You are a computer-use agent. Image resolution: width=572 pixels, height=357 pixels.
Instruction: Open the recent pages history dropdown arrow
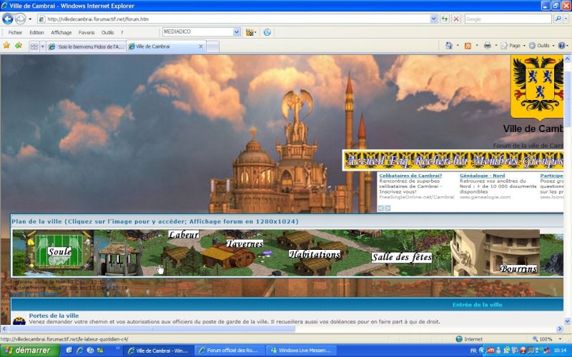[30, 19]
